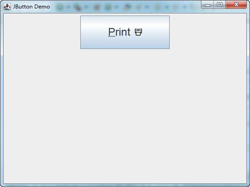Activate printing via the printer glyph
This screenshot has width=250, height=187.
click(x=138, y=32)
